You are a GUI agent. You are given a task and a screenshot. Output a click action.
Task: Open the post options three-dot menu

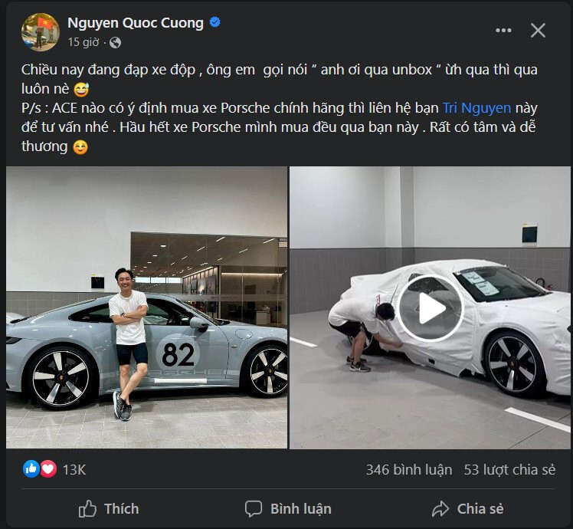pyautogui.click(x=503, y=30)
